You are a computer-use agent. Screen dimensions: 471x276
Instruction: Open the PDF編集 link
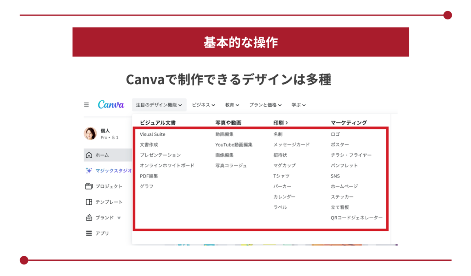point(149,176)
